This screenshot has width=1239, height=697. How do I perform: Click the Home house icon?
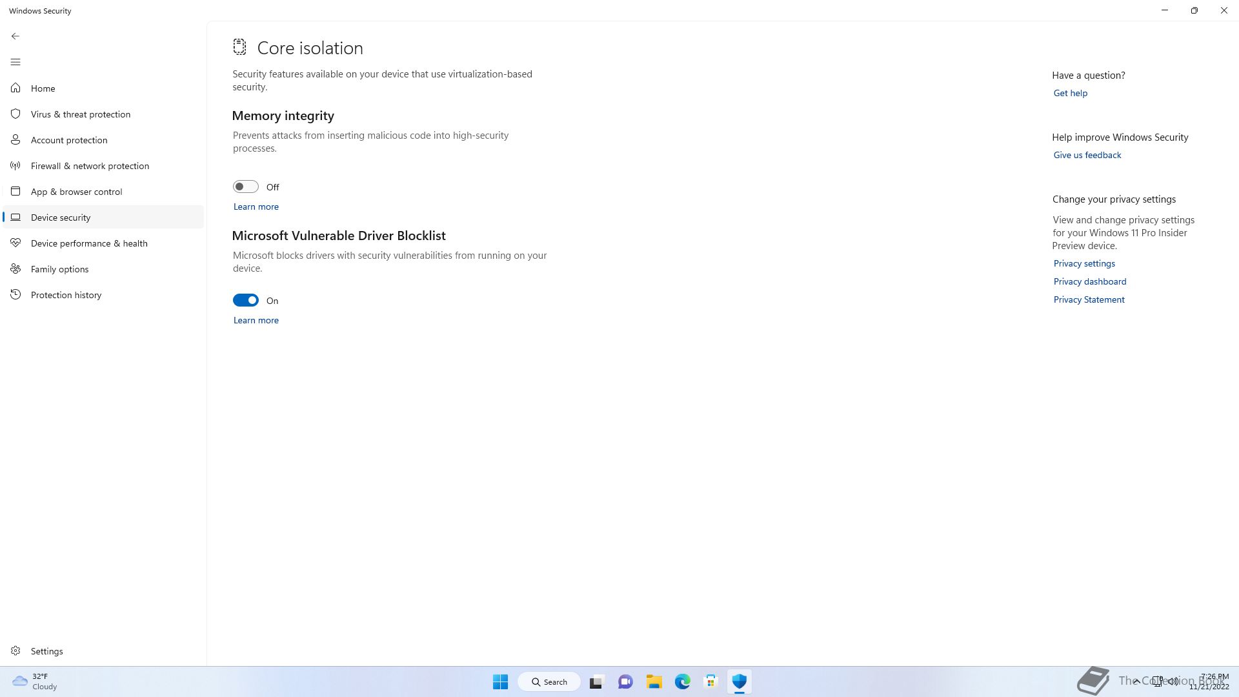pos(15,88)
